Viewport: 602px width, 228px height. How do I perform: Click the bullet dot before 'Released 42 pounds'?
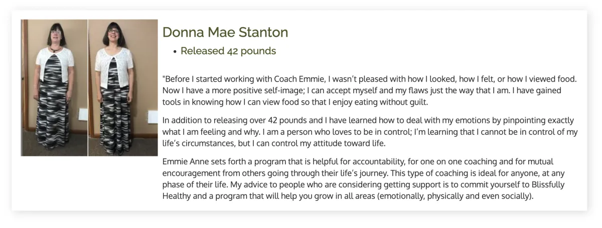[175, 51]
